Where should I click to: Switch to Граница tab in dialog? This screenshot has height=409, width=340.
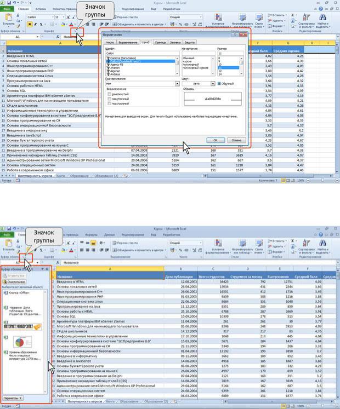pyautogui.click(x=160, y=42)
